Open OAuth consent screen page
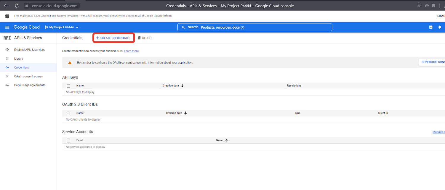The height and width of the screenshot is (190, 445). point(28,76)
